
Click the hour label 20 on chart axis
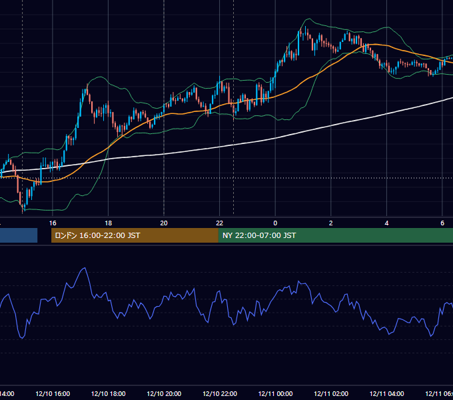164,223
